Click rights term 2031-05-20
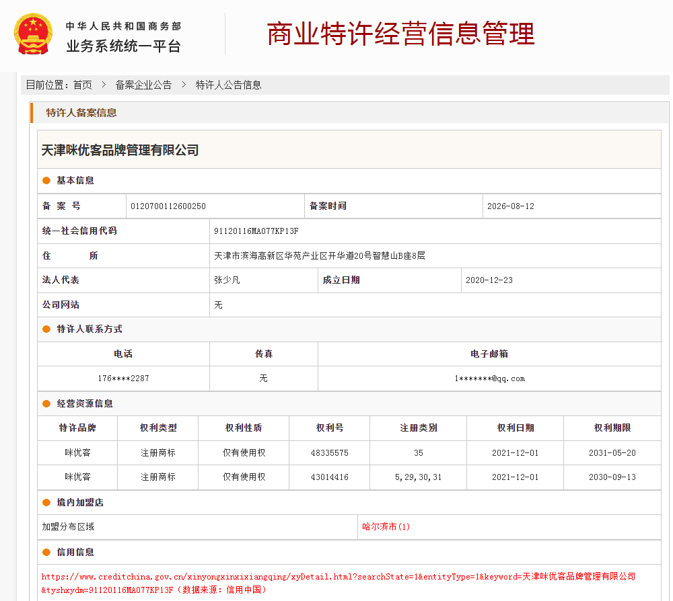The image size is (673, 601). point(612,452)
